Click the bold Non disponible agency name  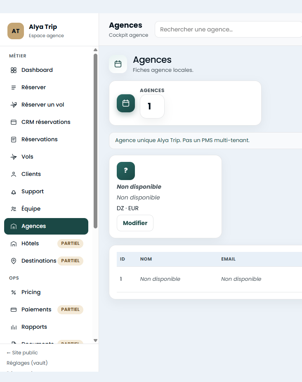(x=139, y=187)
